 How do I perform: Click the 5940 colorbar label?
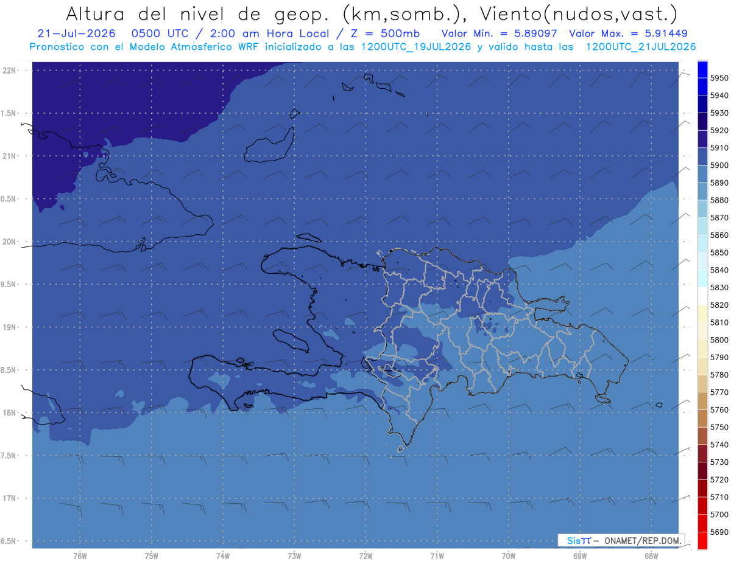coord(719,96)
